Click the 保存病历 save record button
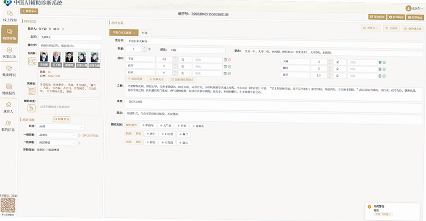Image resolution: width=426 pixels, height=221 pixels. click(x=377, y=17)
